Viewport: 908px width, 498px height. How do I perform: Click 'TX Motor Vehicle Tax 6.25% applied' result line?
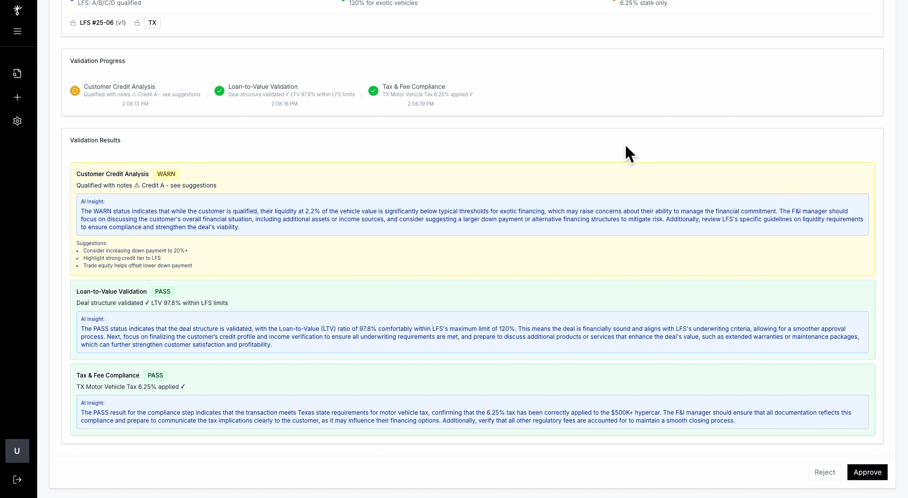131,387
